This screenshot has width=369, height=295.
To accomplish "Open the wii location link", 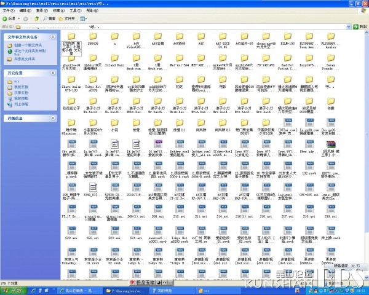I will pyautogui.click(x=17, y=81).
